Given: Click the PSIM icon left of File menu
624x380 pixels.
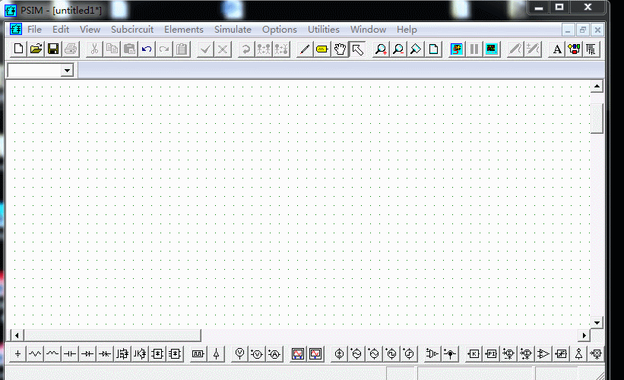Looking at the screenshot, I should 15,29.
